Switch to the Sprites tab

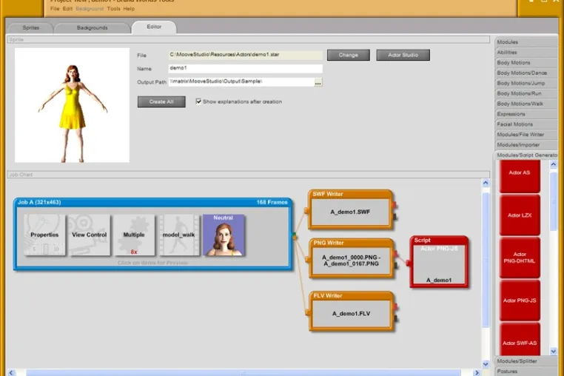pos(31,27)
